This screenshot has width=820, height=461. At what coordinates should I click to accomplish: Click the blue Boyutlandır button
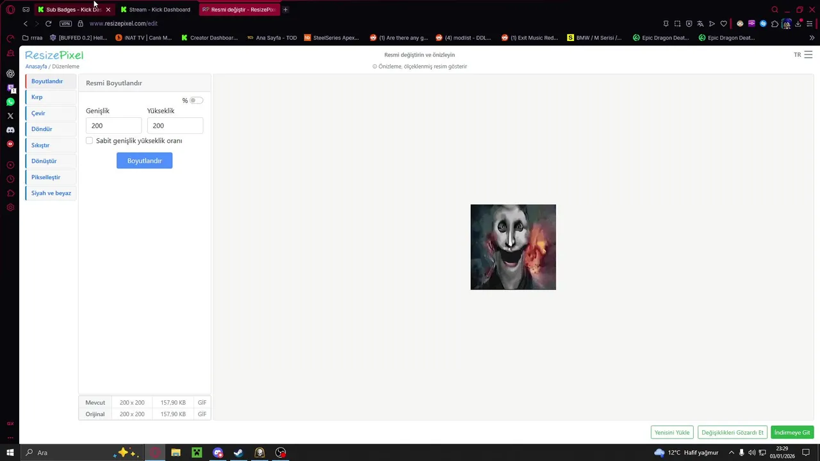[x=144, y=161]
